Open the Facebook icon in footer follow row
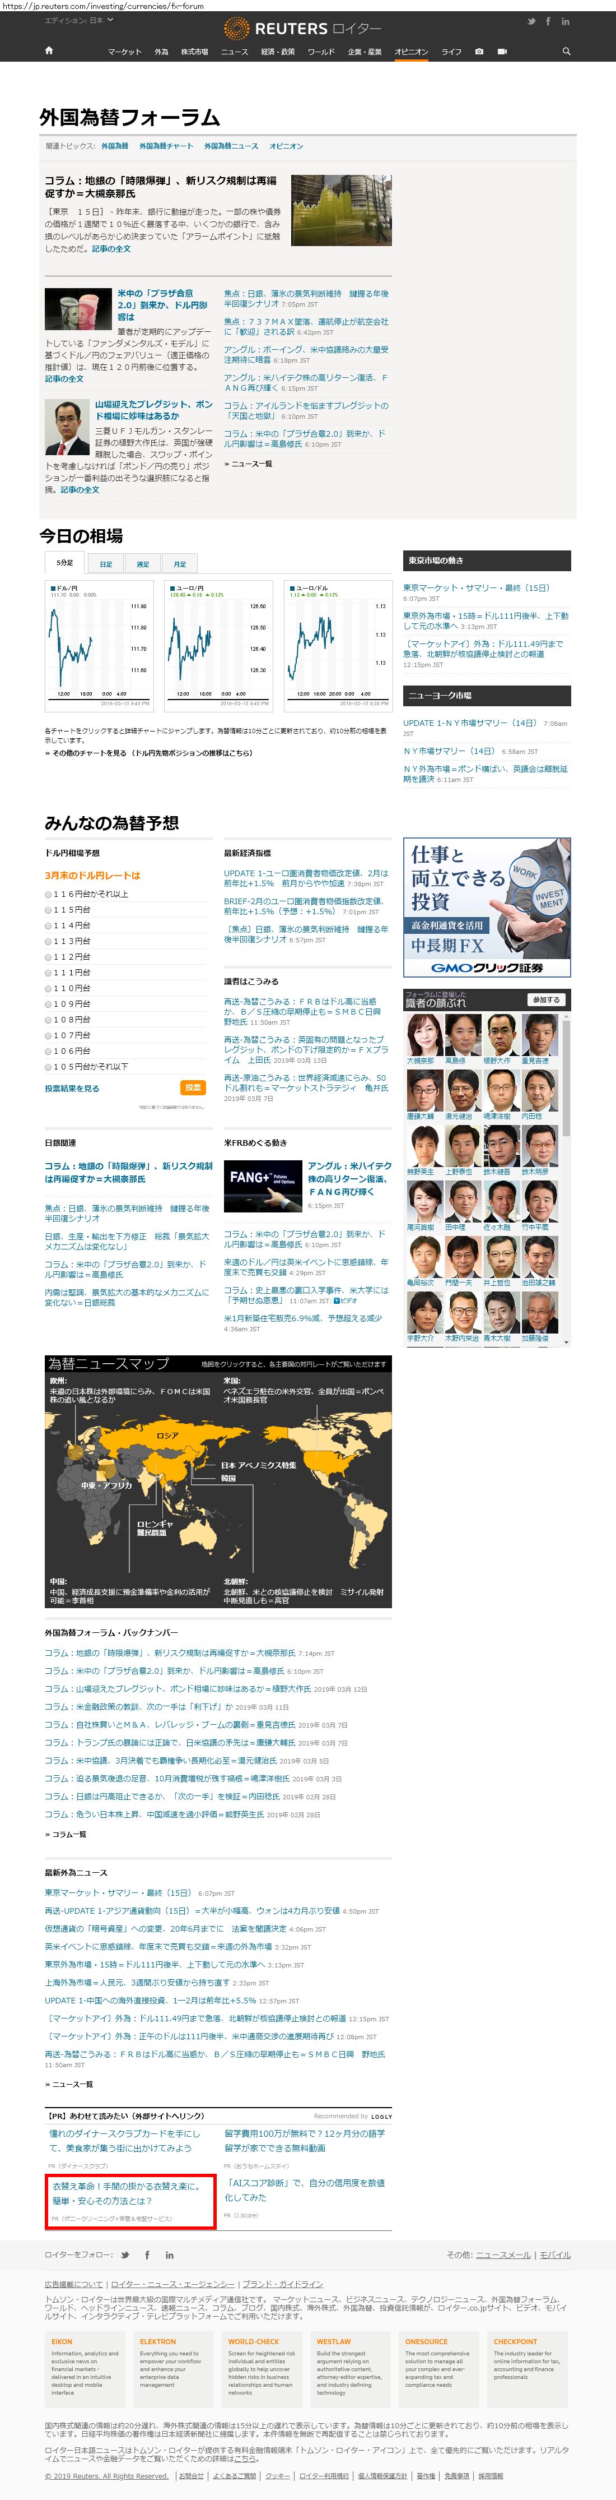This screenshot has width=616, height=2500. pos(147,2254)
